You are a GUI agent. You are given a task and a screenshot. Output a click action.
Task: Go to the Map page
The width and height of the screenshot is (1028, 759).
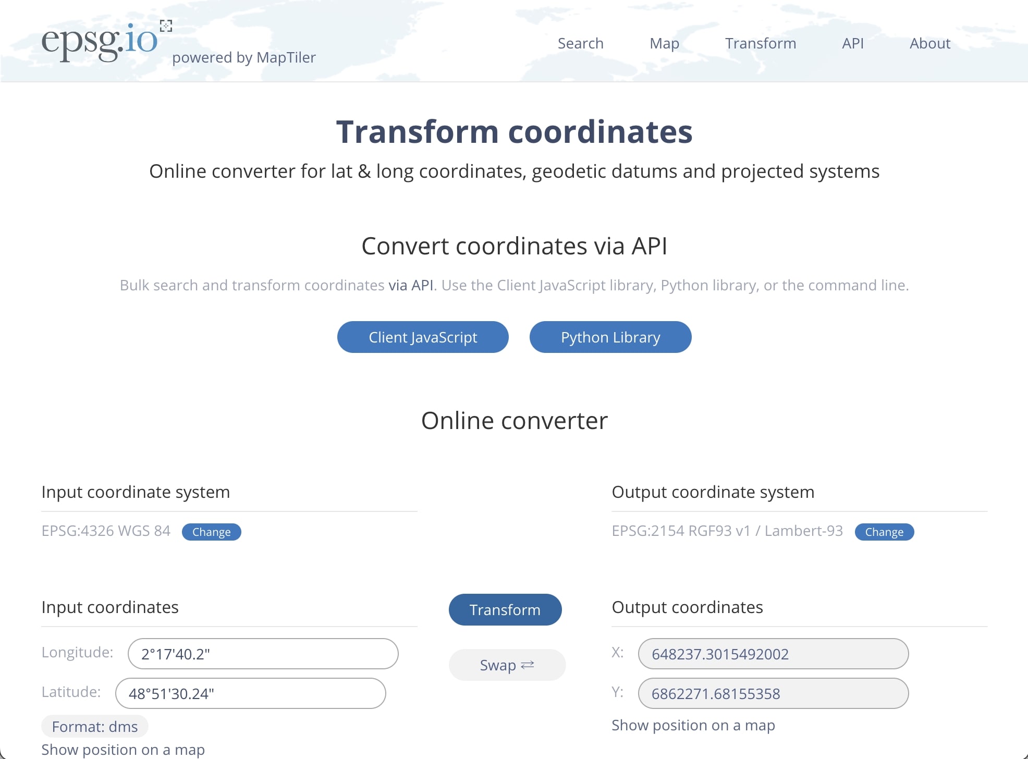[664, 43]
